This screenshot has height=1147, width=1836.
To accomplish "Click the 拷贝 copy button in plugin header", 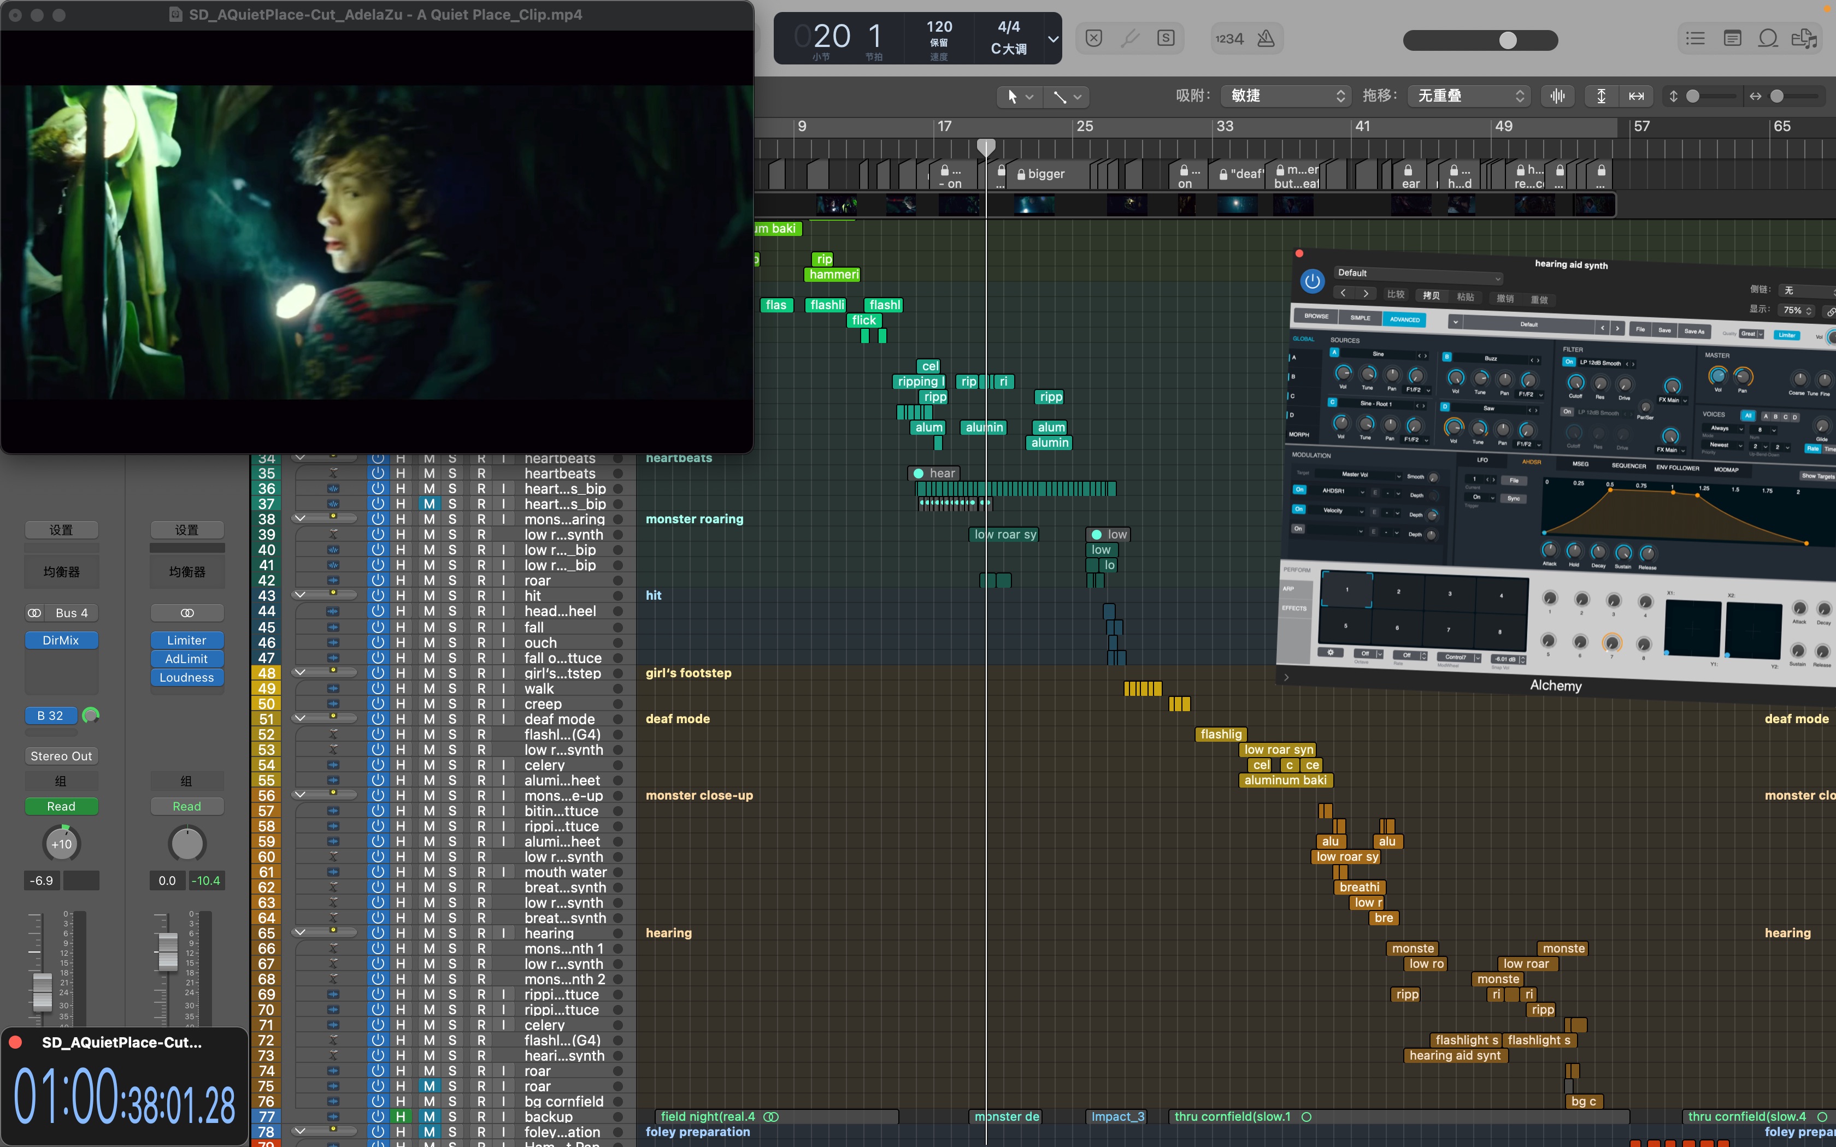I will tap(1431, 296).
